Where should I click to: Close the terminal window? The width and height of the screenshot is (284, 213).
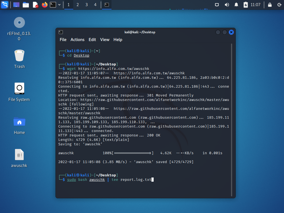click(x=231, y=32)
